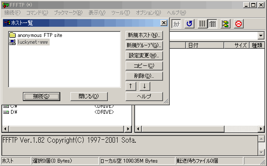Click the 新規ホスト(N) button

(x=144, y=35)
